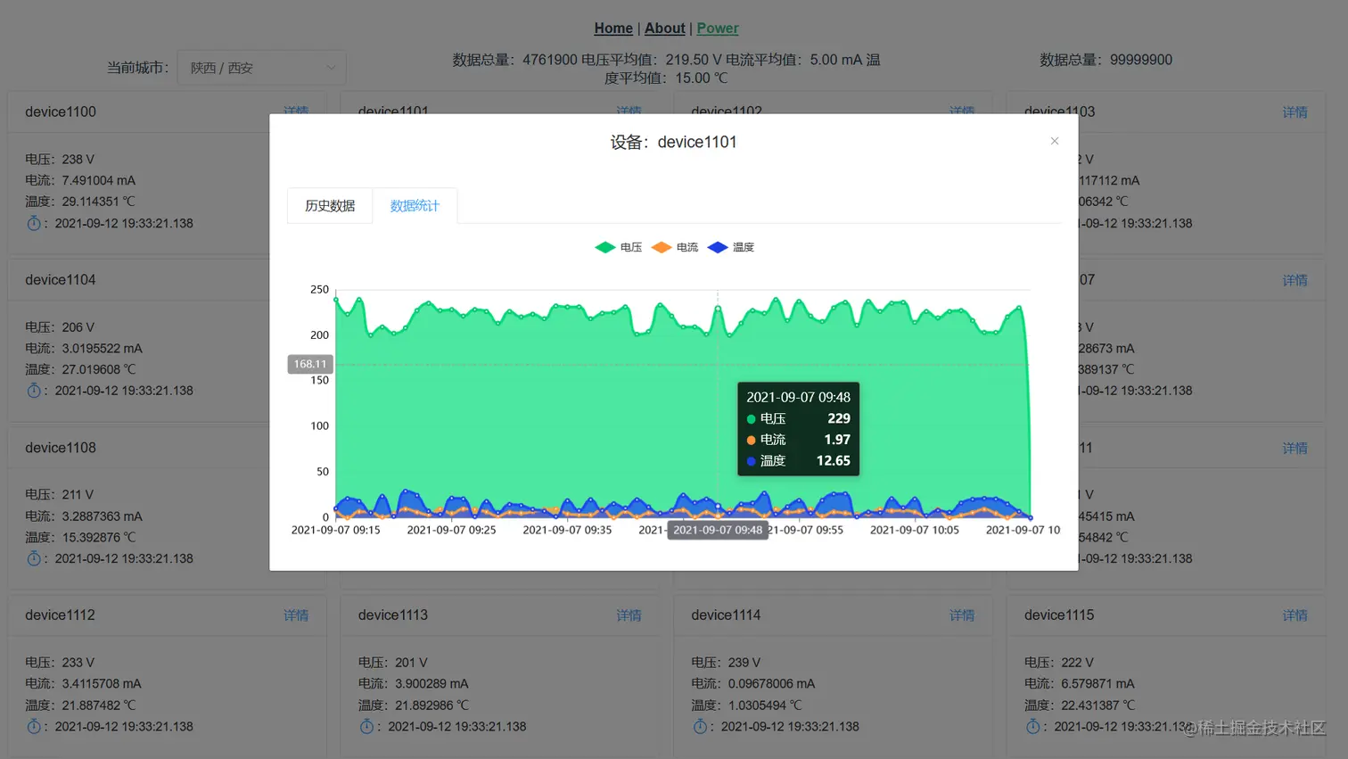Screen dimensions: 1348x759
Task: Open 详情 for device1113
Action: (x=629, y=615)
